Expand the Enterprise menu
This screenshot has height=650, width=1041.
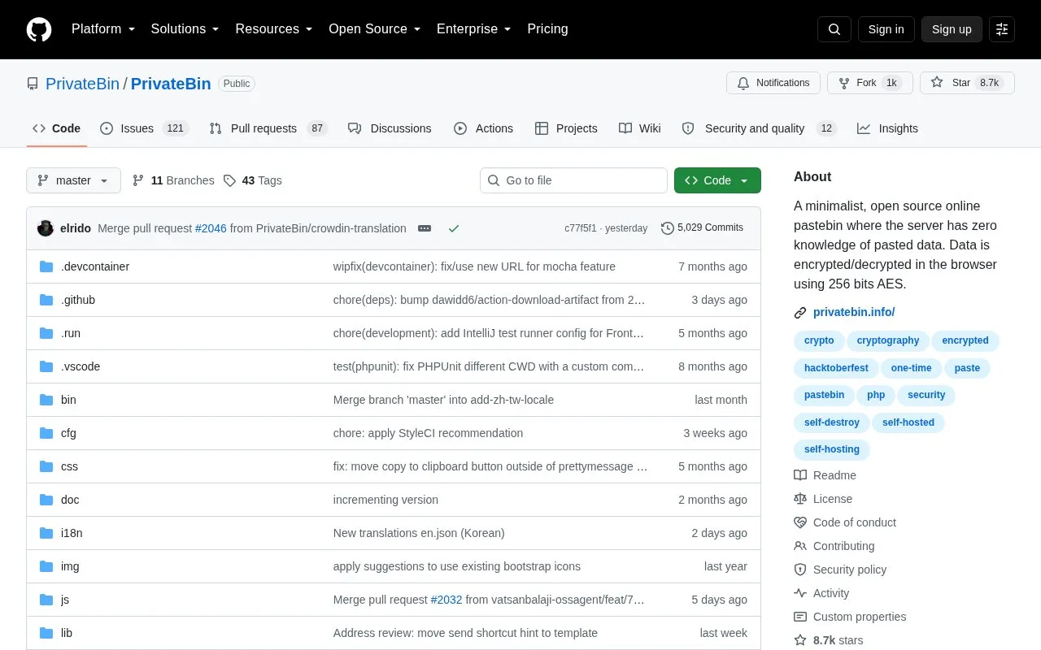tap(474, 29)
